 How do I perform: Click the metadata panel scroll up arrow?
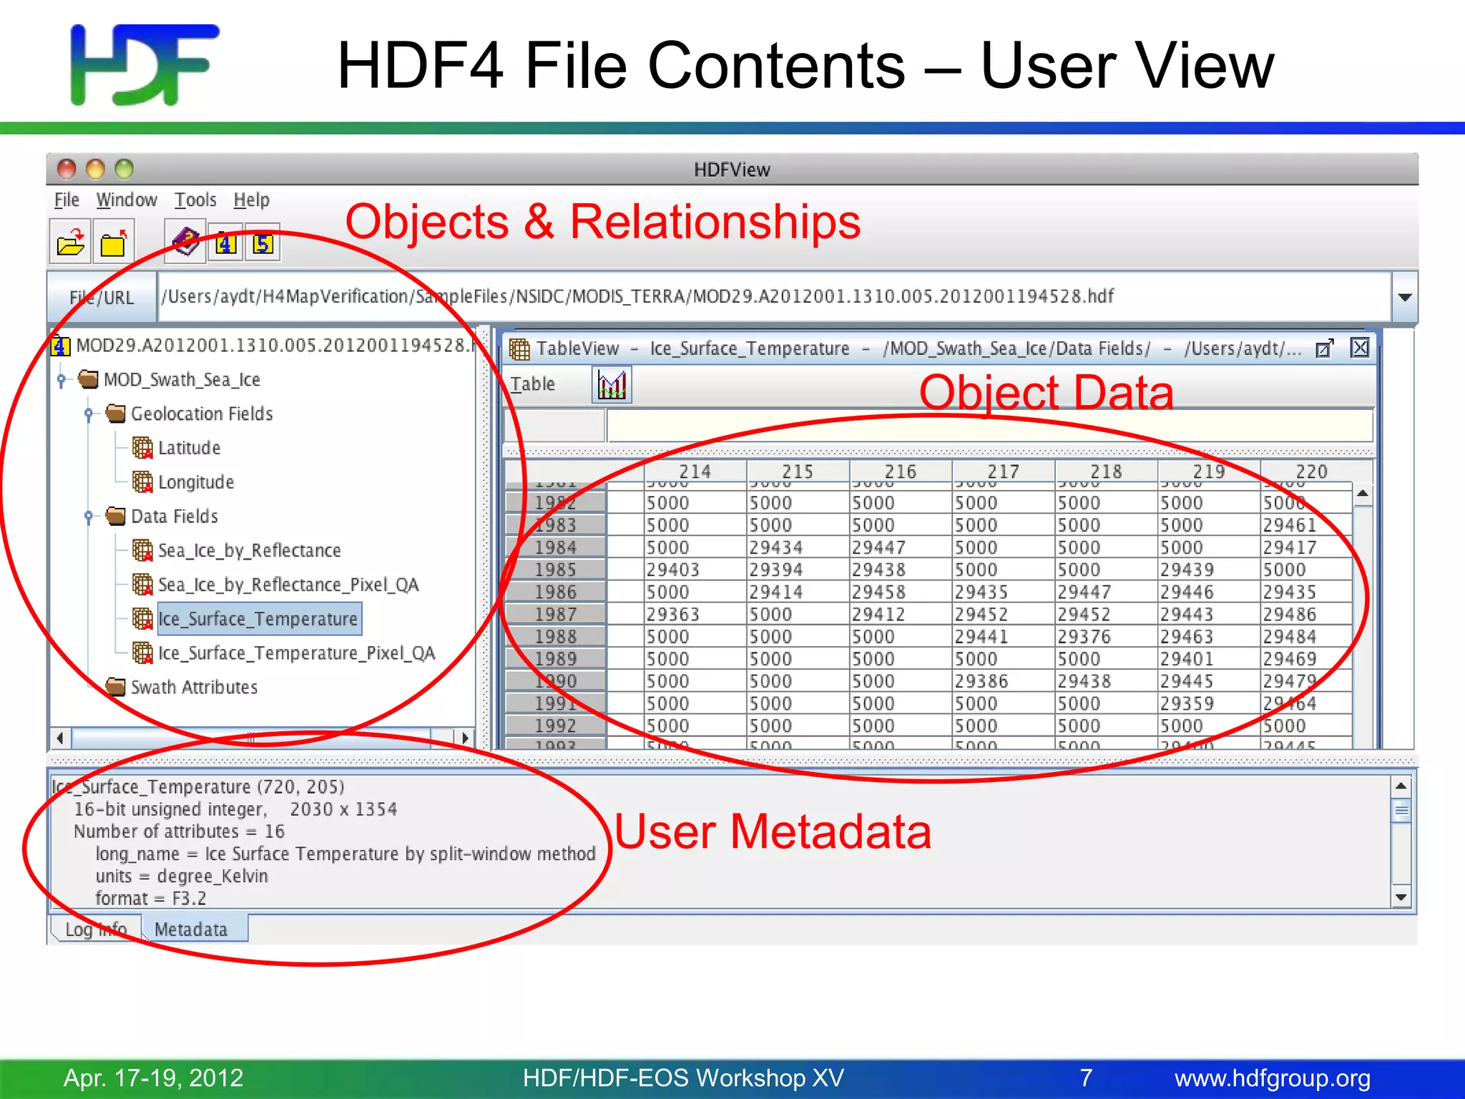pos(1401,786)
